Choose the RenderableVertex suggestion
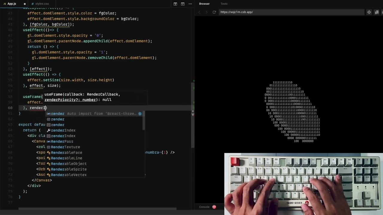Viewport: 383px width, 215px height. [94, 175]
